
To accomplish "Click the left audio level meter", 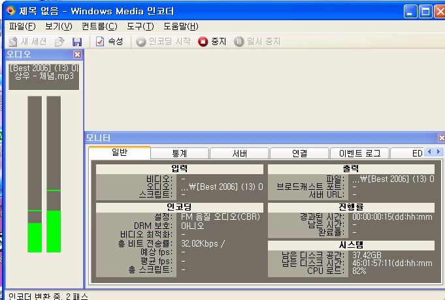I will (x=35, y=174).
